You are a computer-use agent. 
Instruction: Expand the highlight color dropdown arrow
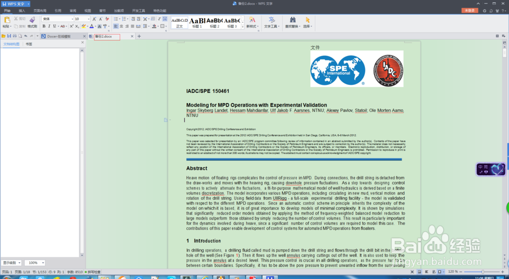click(x=88, y=26)
